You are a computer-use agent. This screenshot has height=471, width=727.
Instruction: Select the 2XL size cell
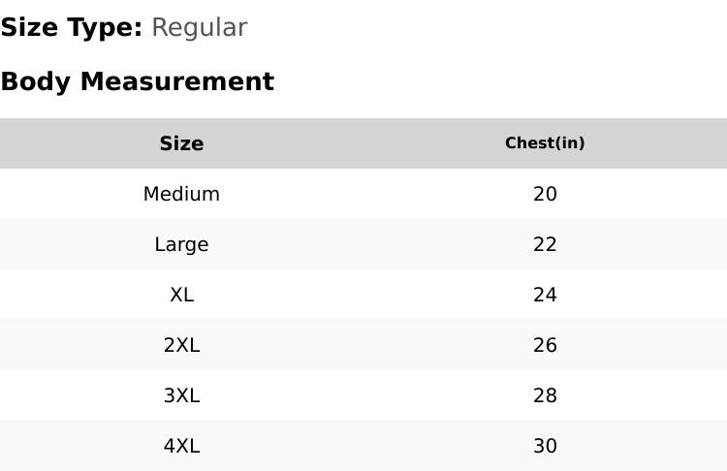click(181, 345)
